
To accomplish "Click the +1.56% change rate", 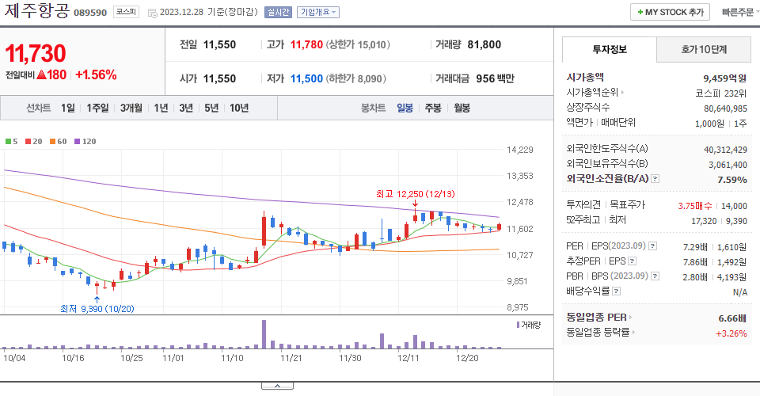I will point(96,74).
